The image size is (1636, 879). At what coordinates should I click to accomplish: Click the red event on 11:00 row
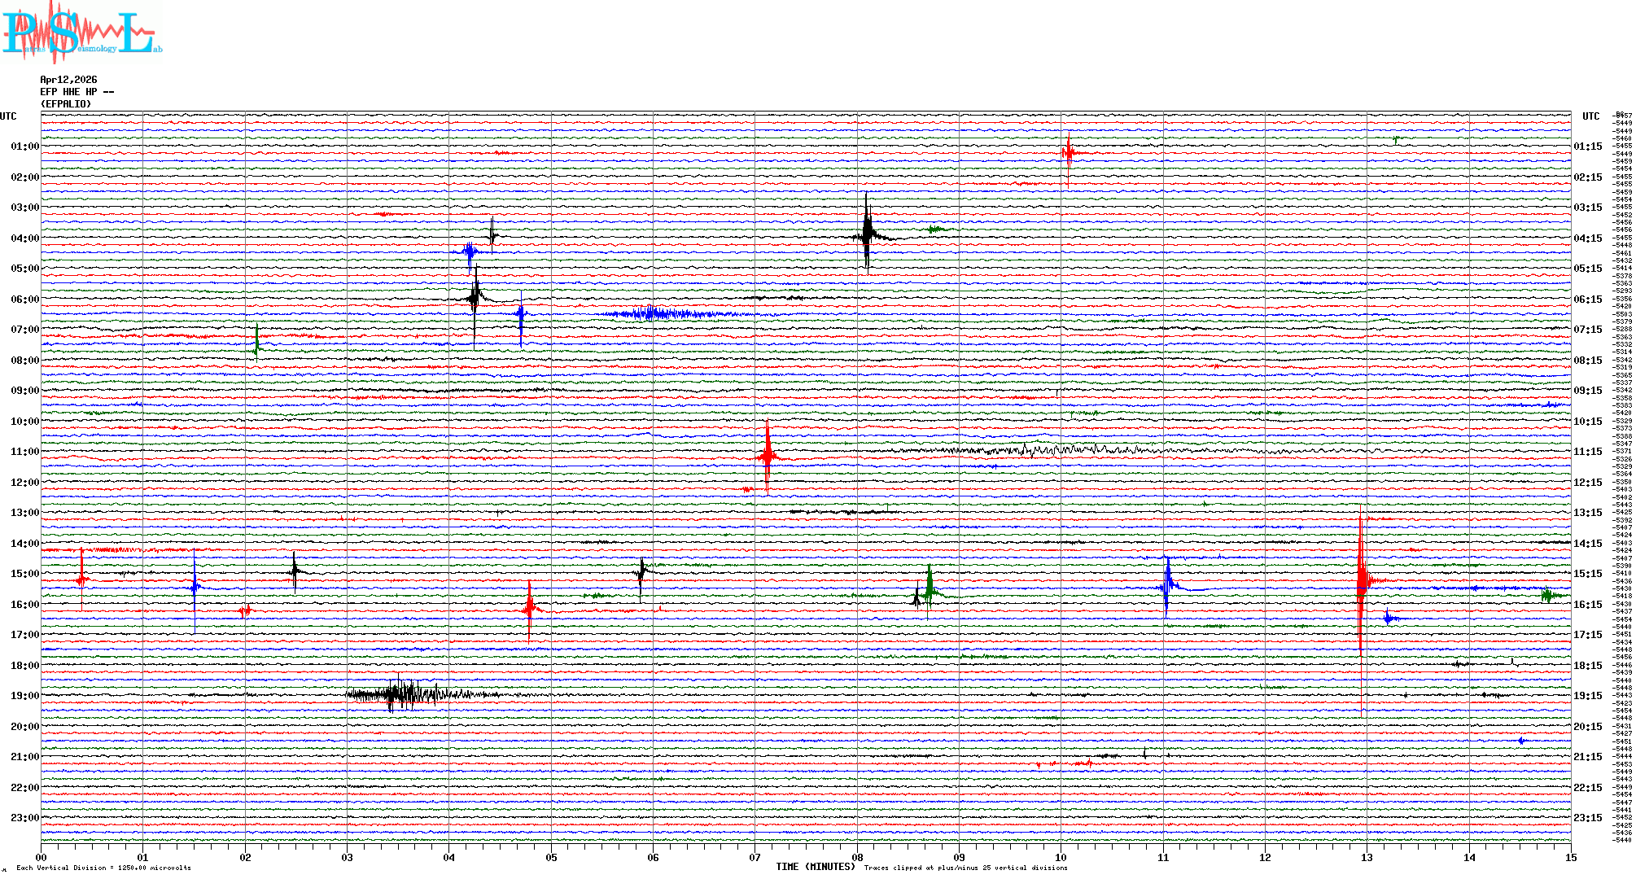pos(767,456)
